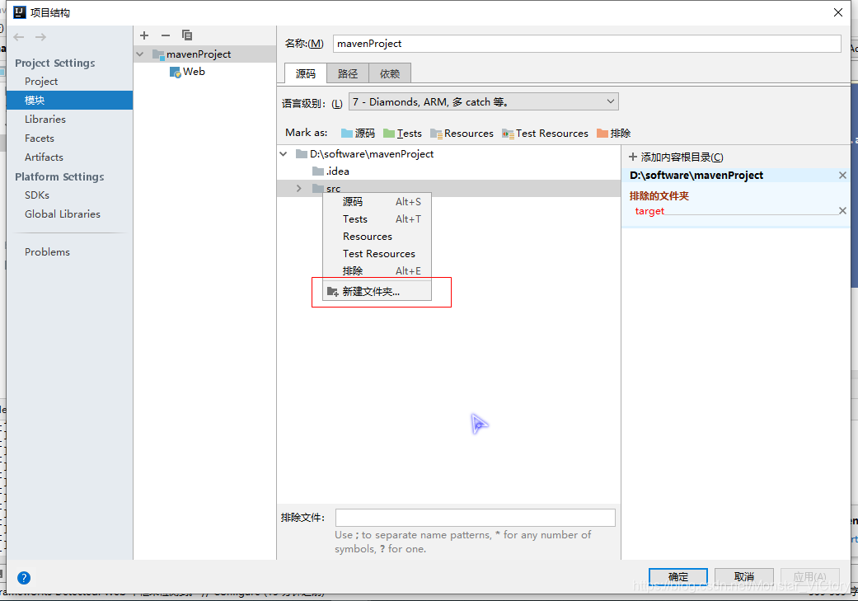Switch to the 依赖 tab
Image resolution: width=858 pixels, height=601 pixels.
coord(390,73)
